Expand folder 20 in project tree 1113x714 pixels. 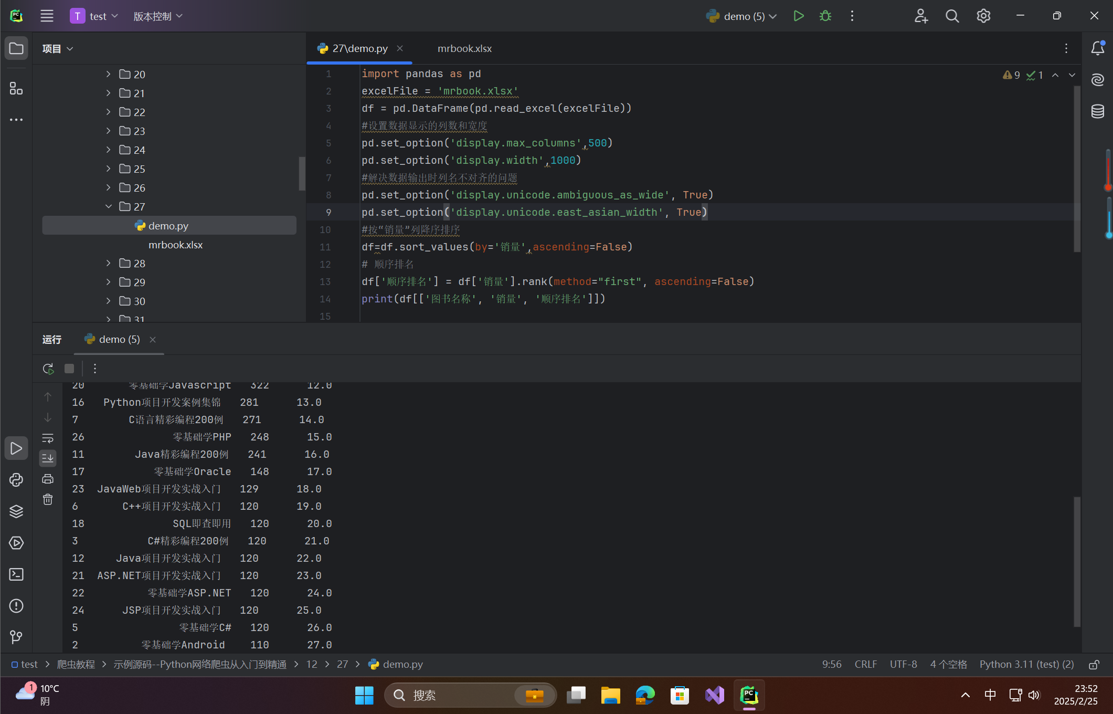click(x=108, y=74)
